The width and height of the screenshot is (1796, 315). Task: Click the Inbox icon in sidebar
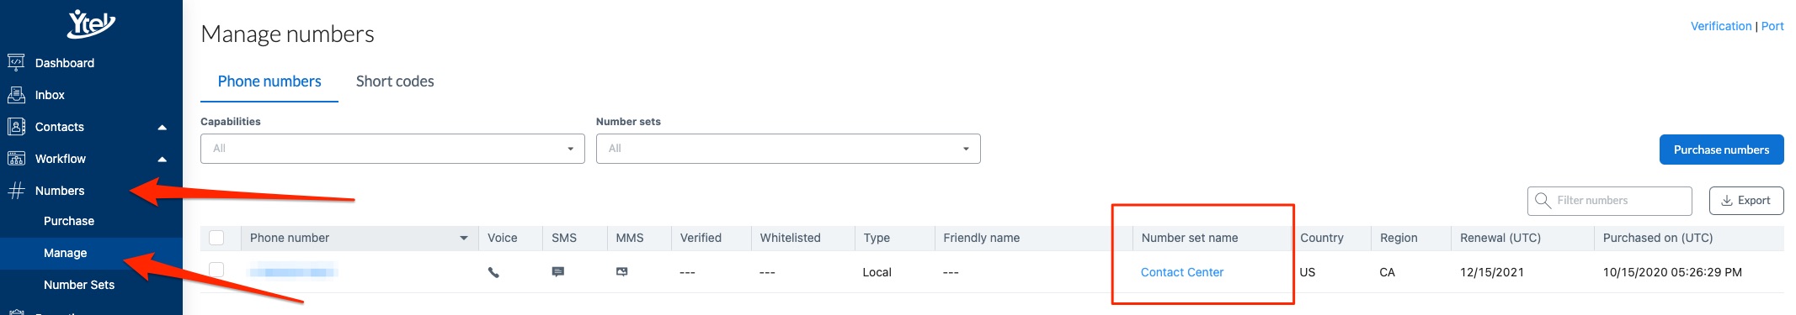(x=16, y=94)
